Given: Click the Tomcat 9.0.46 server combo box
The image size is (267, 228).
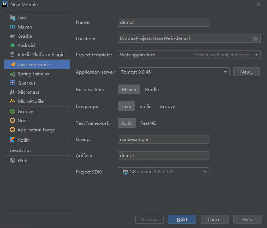Looking at the screenshot, I should click(x=174, y=72).
